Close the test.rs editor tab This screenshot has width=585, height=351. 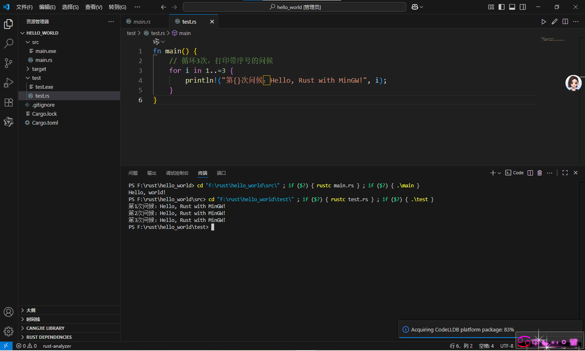(212, 22)
